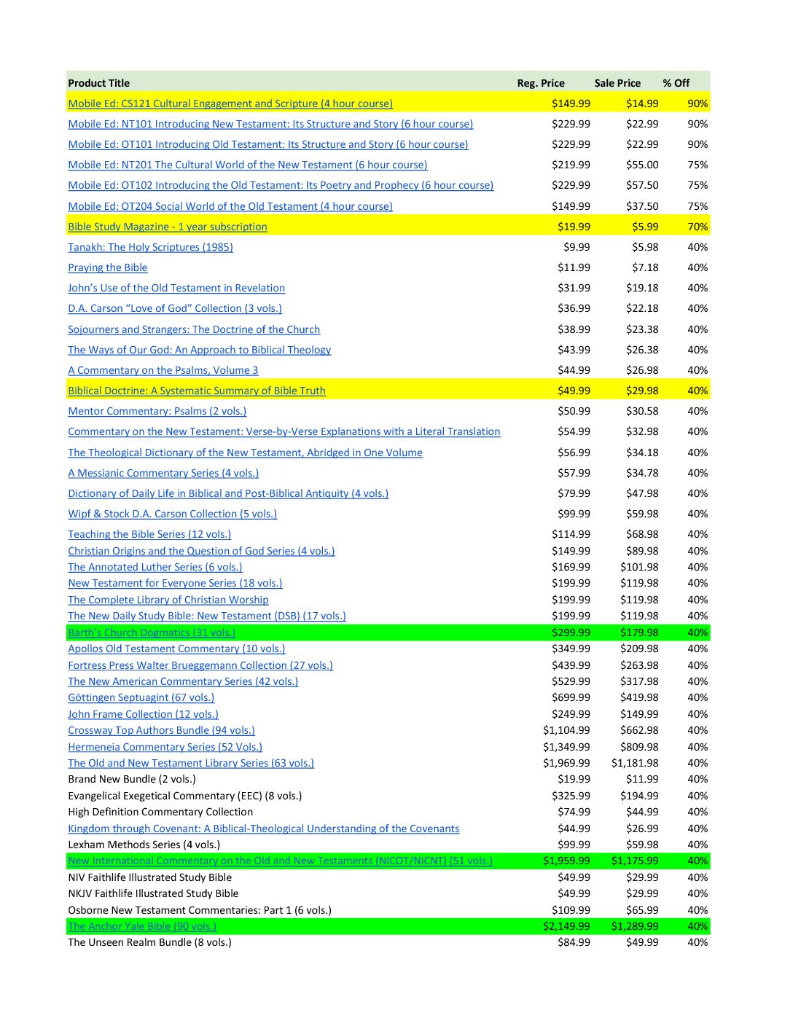Click Göttingen Septuagint (67 vols.) link

[141, 697]
